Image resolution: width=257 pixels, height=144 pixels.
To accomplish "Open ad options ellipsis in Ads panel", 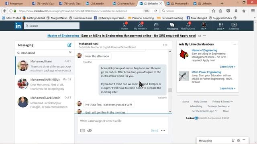I will pyautogui.click(x=234, y=44).
